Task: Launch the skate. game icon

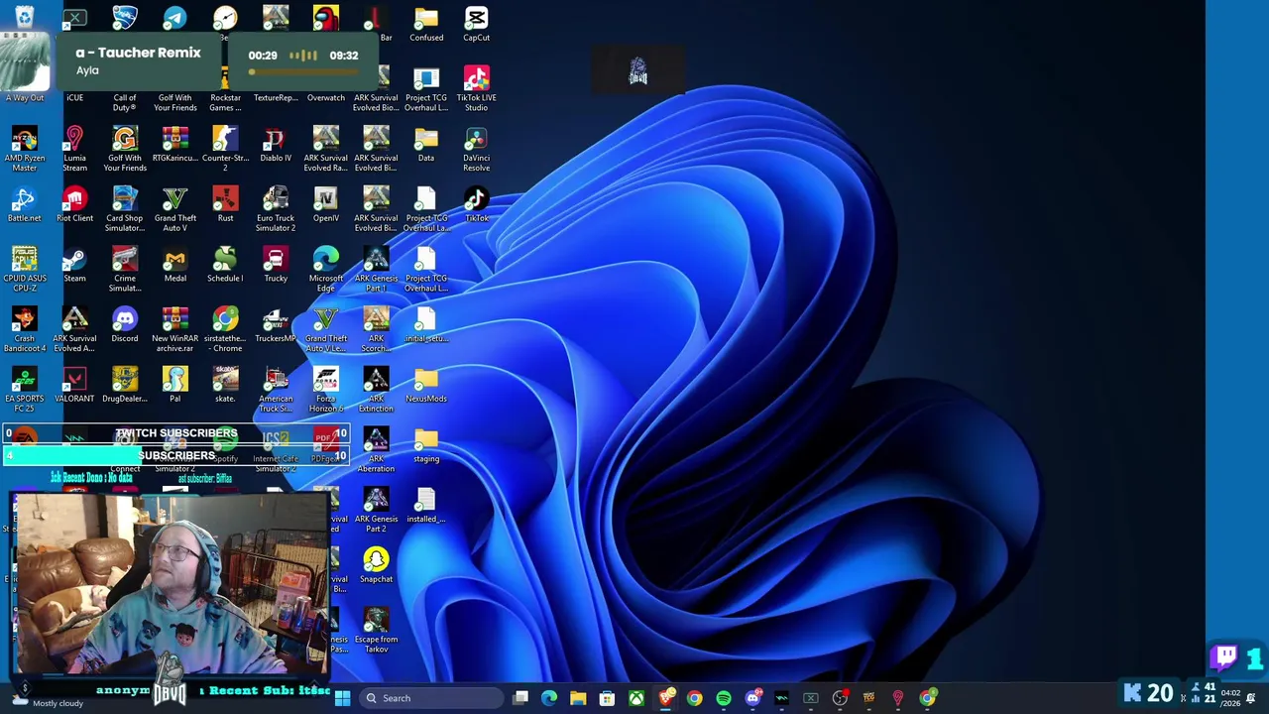Action: 225,385
